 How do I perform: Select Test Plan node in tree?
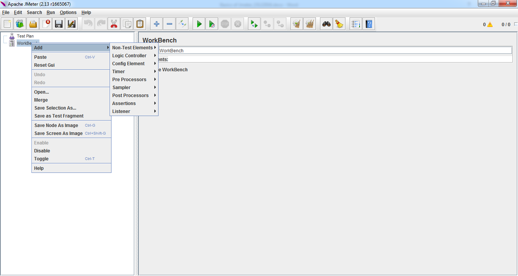tap(25, 36)
